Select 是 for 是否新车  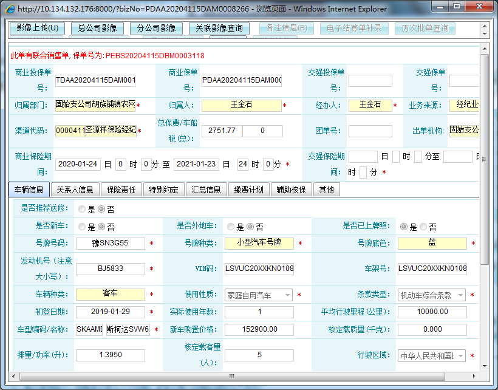click(x=81, y=227)
